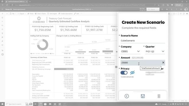Click the FY2019 Q2 Beginning Cash card
Viewport: 189px width, 106px height.
(43, 29)
